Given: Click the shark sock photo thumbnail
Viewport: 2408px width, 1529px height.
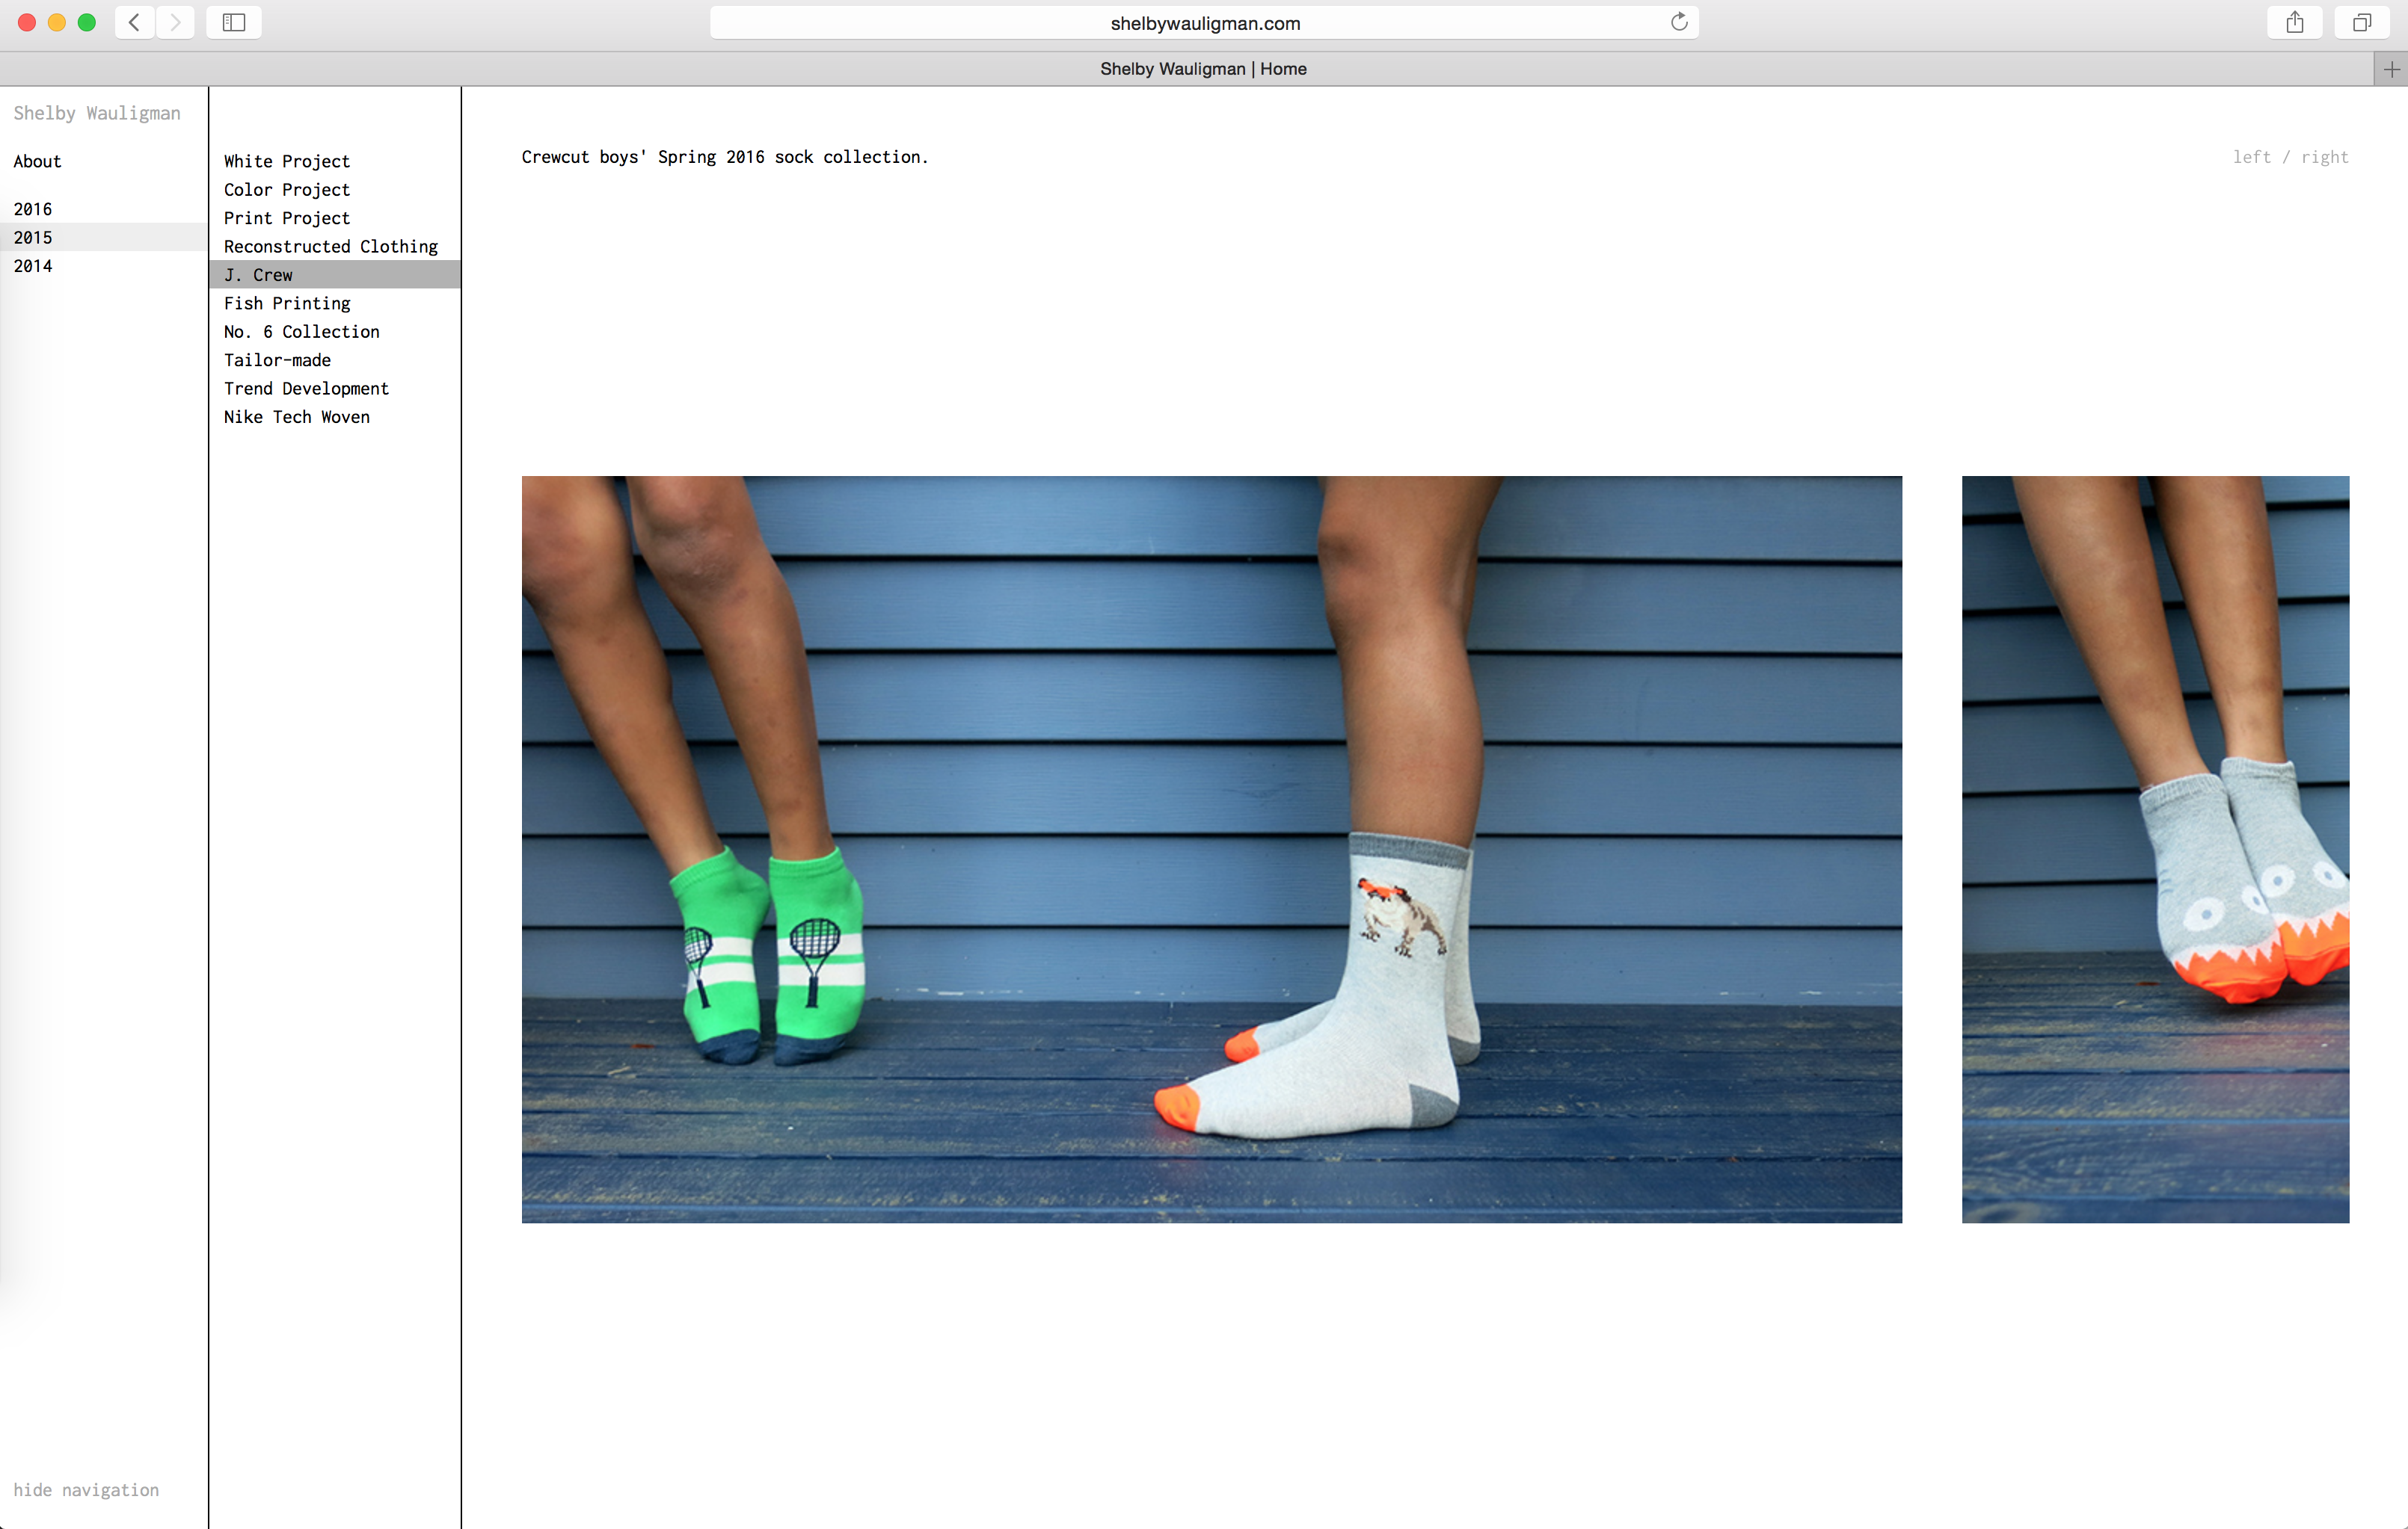Looking at the screenshot, I should click(2155, 848).
